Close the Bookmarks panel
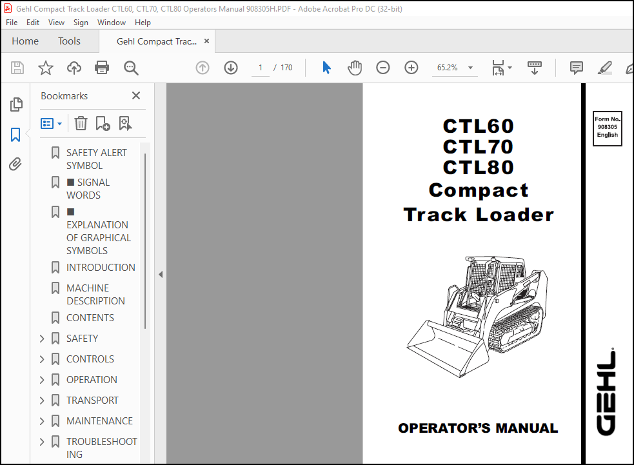The height and width of the screenshot is (465, 634). click(x=136, y=95)
